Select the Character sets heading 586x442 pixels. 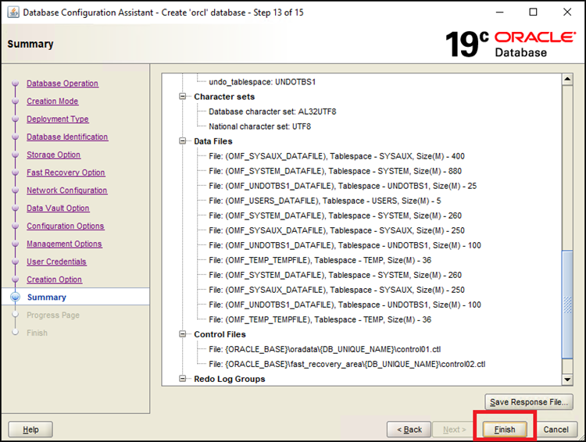pyautogui.click(x=224, y=97)
